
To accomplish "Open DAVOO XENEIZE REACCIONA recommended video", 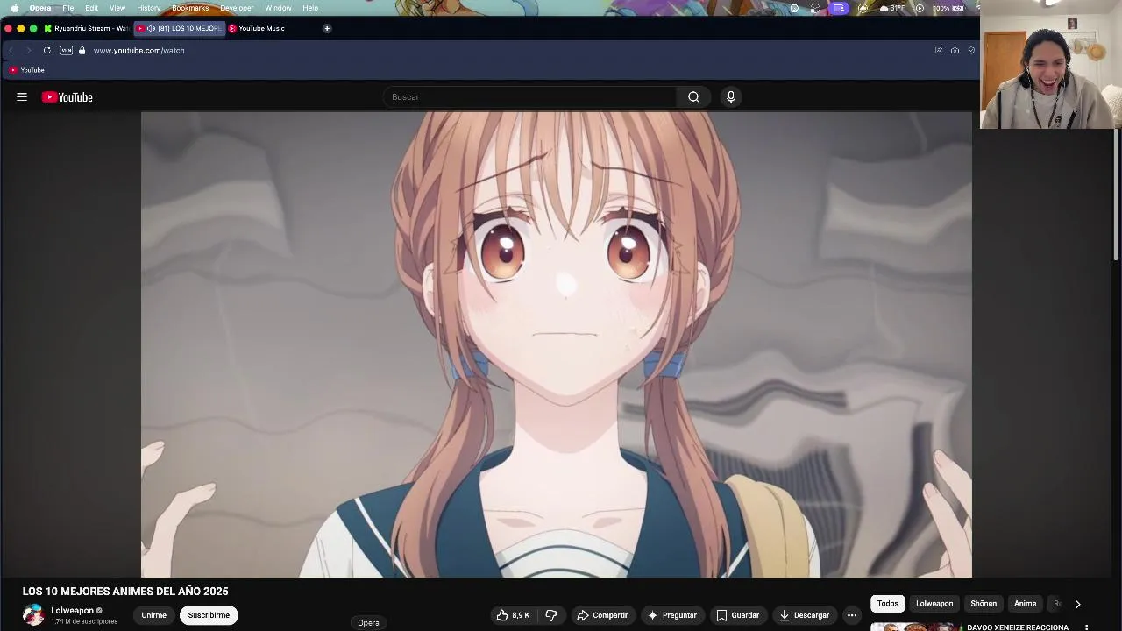I will tap(1018, 627).
